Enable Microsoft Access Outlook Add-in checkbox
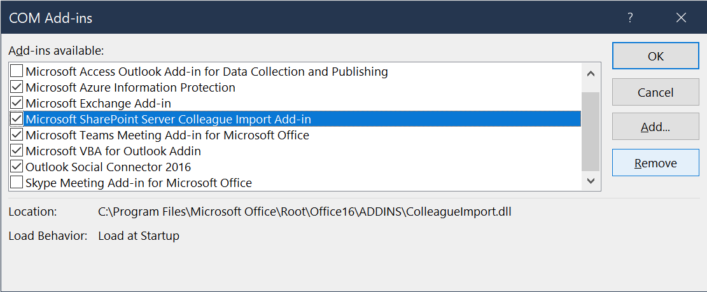The image size is (707, 292). (17, 71)
